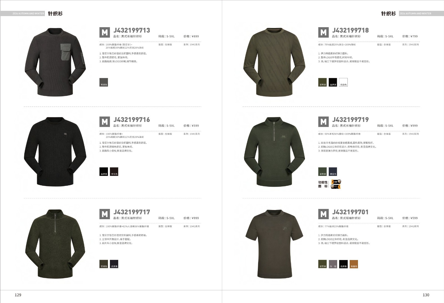This screenshot has height=303, width=444.
Task: Click the M icon beside J432199717
Action: pyautogui.click(x=105, y=214)
